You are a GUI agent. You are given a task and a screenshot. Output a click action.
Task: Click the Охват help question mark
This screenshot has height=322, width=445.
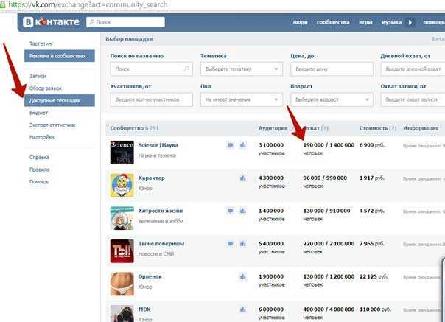pyautogui.click(x=325, y=128)
